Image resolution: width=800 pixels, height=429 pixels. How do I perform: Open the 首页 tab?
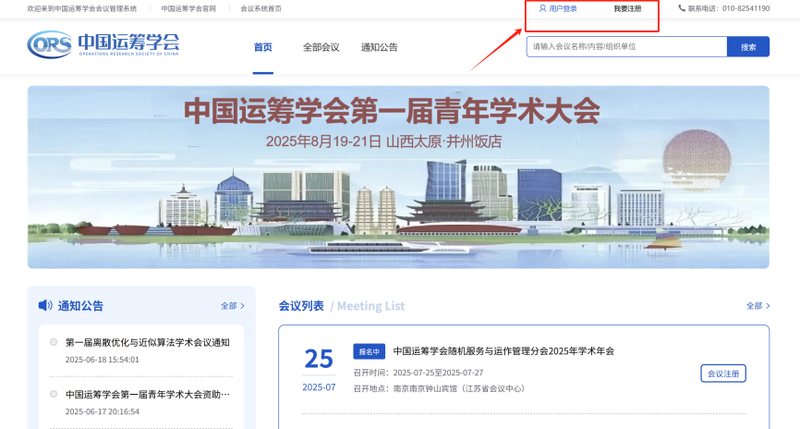262,47
